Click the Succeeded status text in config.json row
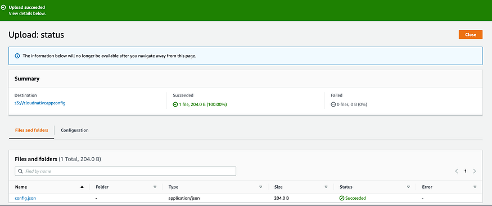The image size is (492, 206). 355,198
